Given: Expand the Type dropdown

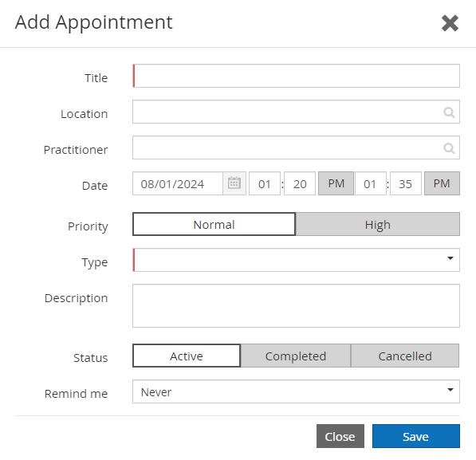Looking at the screenshot, I should (x=296, y=260).
